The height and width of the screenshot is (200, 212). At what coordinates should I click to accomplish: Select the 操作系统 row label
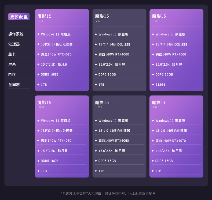[x=16, y=34]
